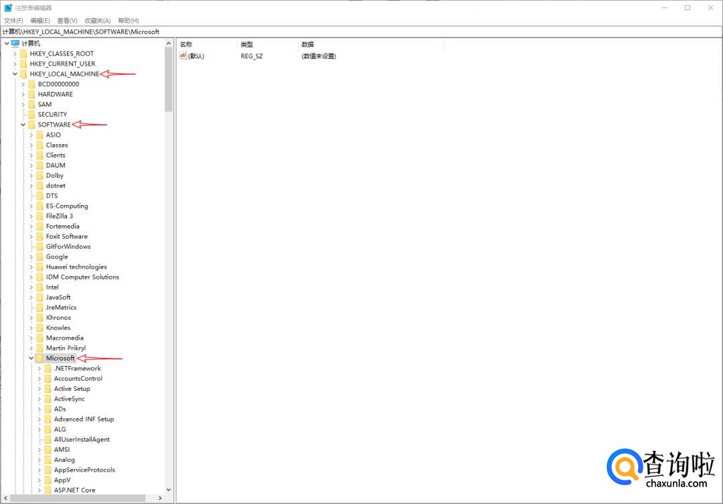Expand the .NETFramework key arrow

(39, 369)
